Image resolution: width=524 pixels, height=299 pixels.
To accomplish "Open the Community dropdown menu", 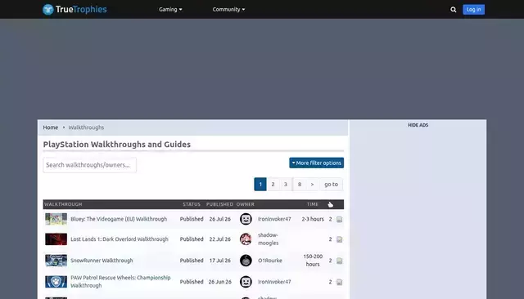I will click(228, 9).
